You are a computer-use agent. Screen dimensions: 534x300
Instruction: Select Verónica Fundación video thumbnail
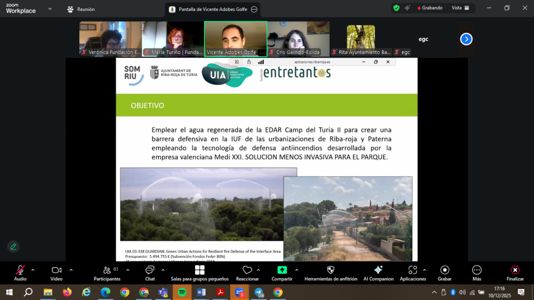coord(111,39)
